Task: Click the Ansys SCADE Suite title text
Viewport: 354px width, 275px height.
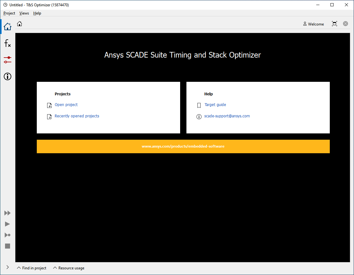Action: point(182,55)
